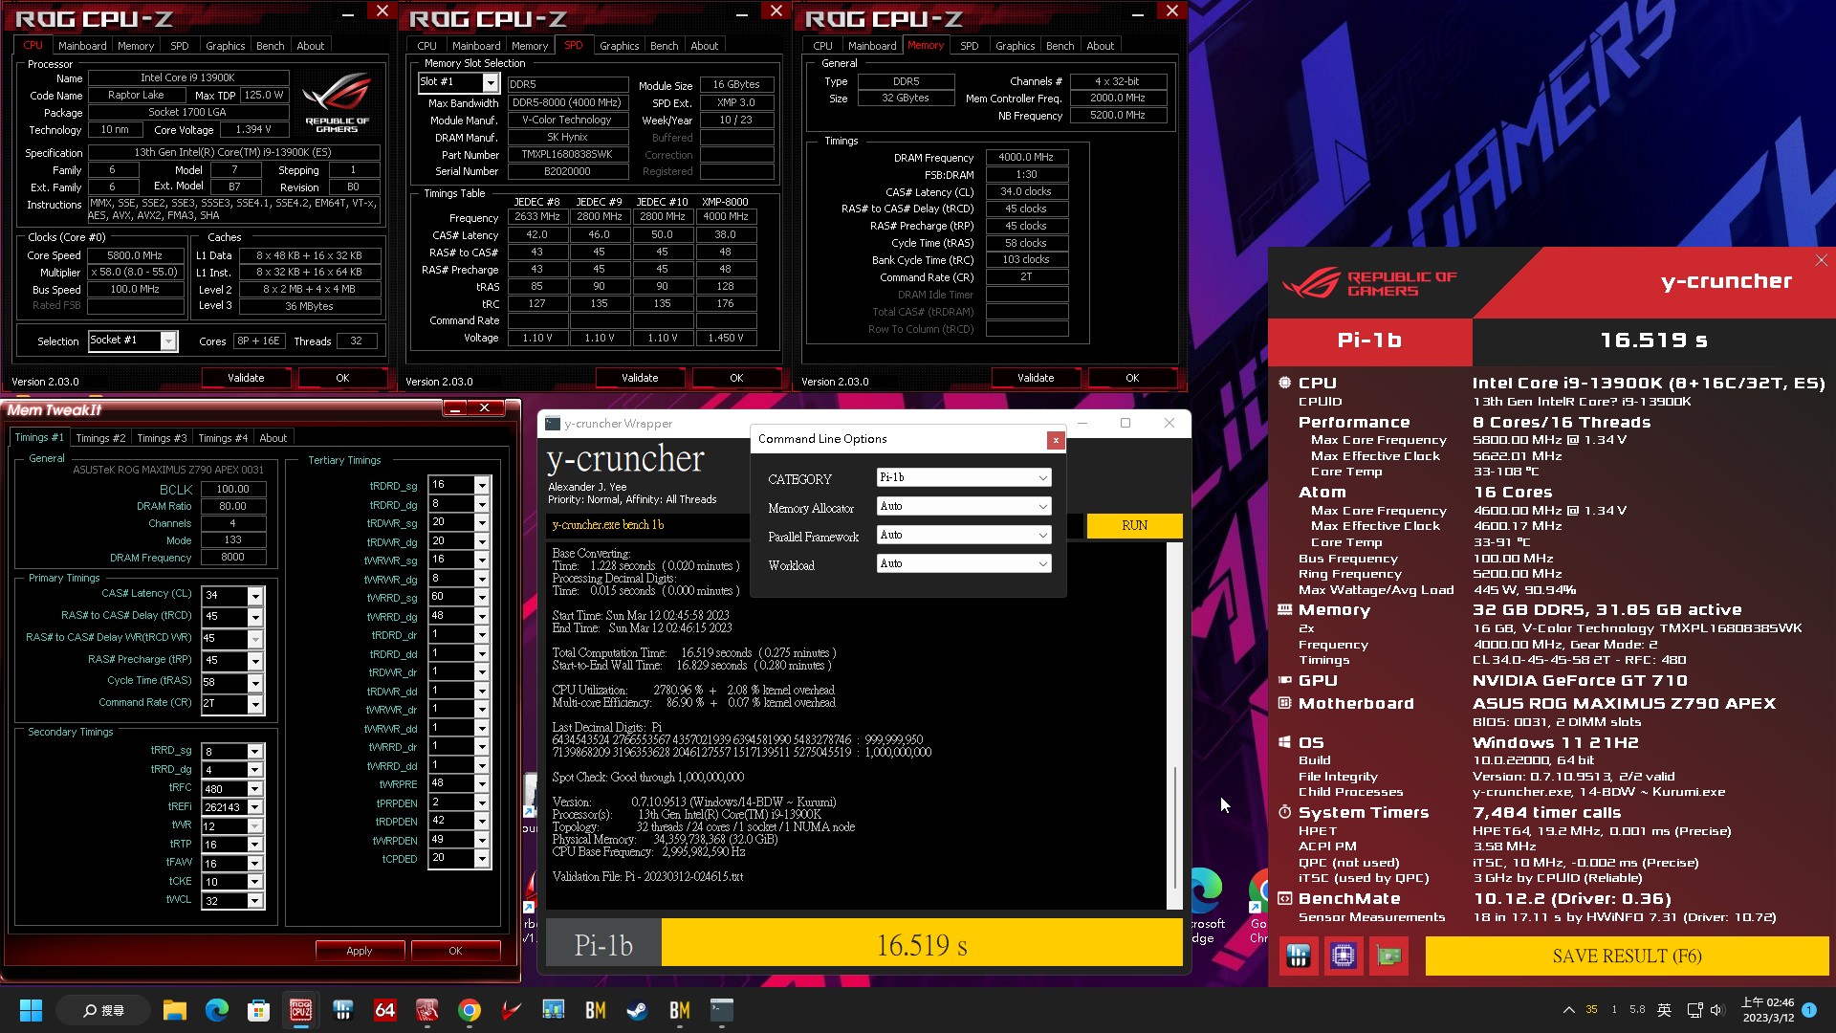Viewport: 1836px width, 1033px height.
Task: Open File Explorer from the taskbar
Action: coord(174,1010)
